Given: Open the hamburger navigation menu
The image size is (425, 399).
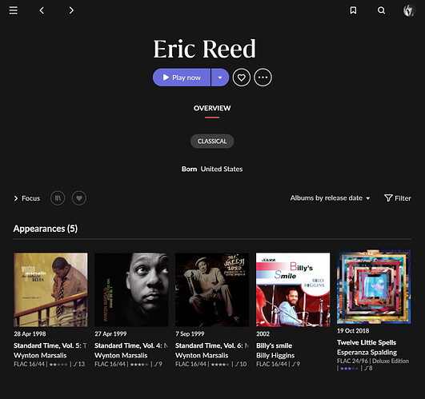Looking at the screenshot, I should click(x=14, y=10).
